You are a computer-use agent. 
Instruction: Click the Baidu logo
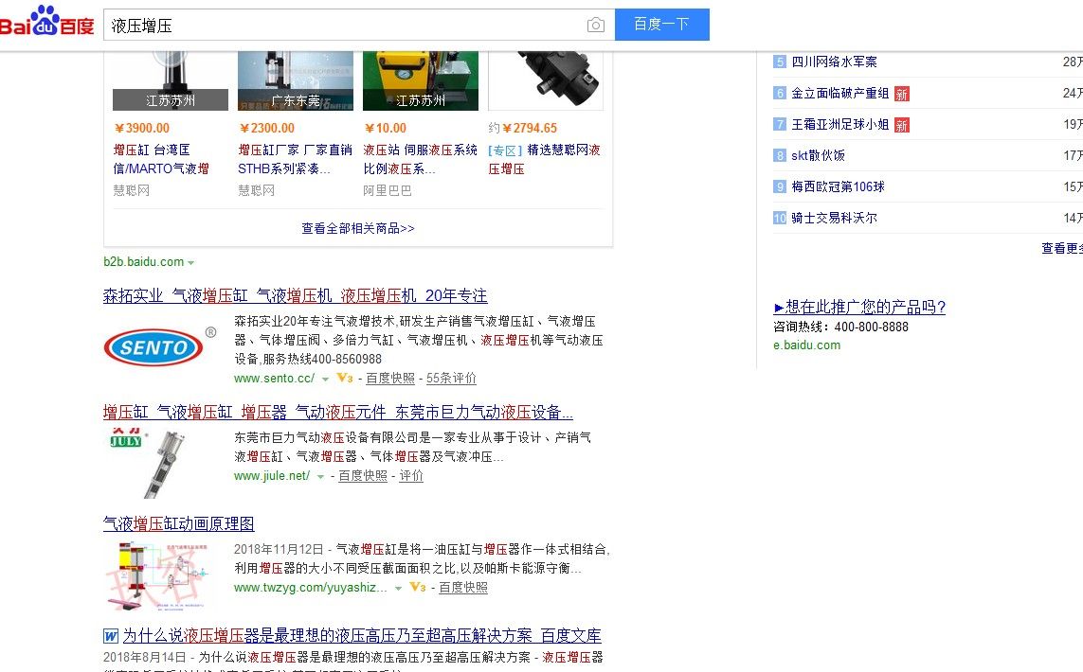click(x=47, y=21)
